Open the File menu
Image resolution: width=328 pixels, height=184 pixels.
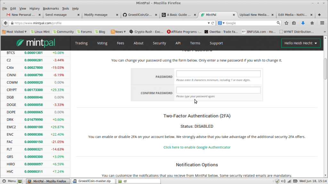click(x=4, y=9)
